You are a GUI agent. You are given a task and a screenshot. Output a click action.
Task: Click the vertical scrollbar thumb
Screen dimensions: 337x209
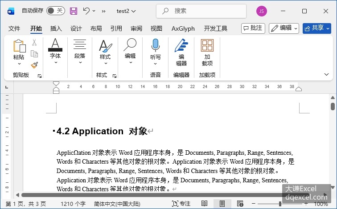pyautogui.click(x=333, y=106)
